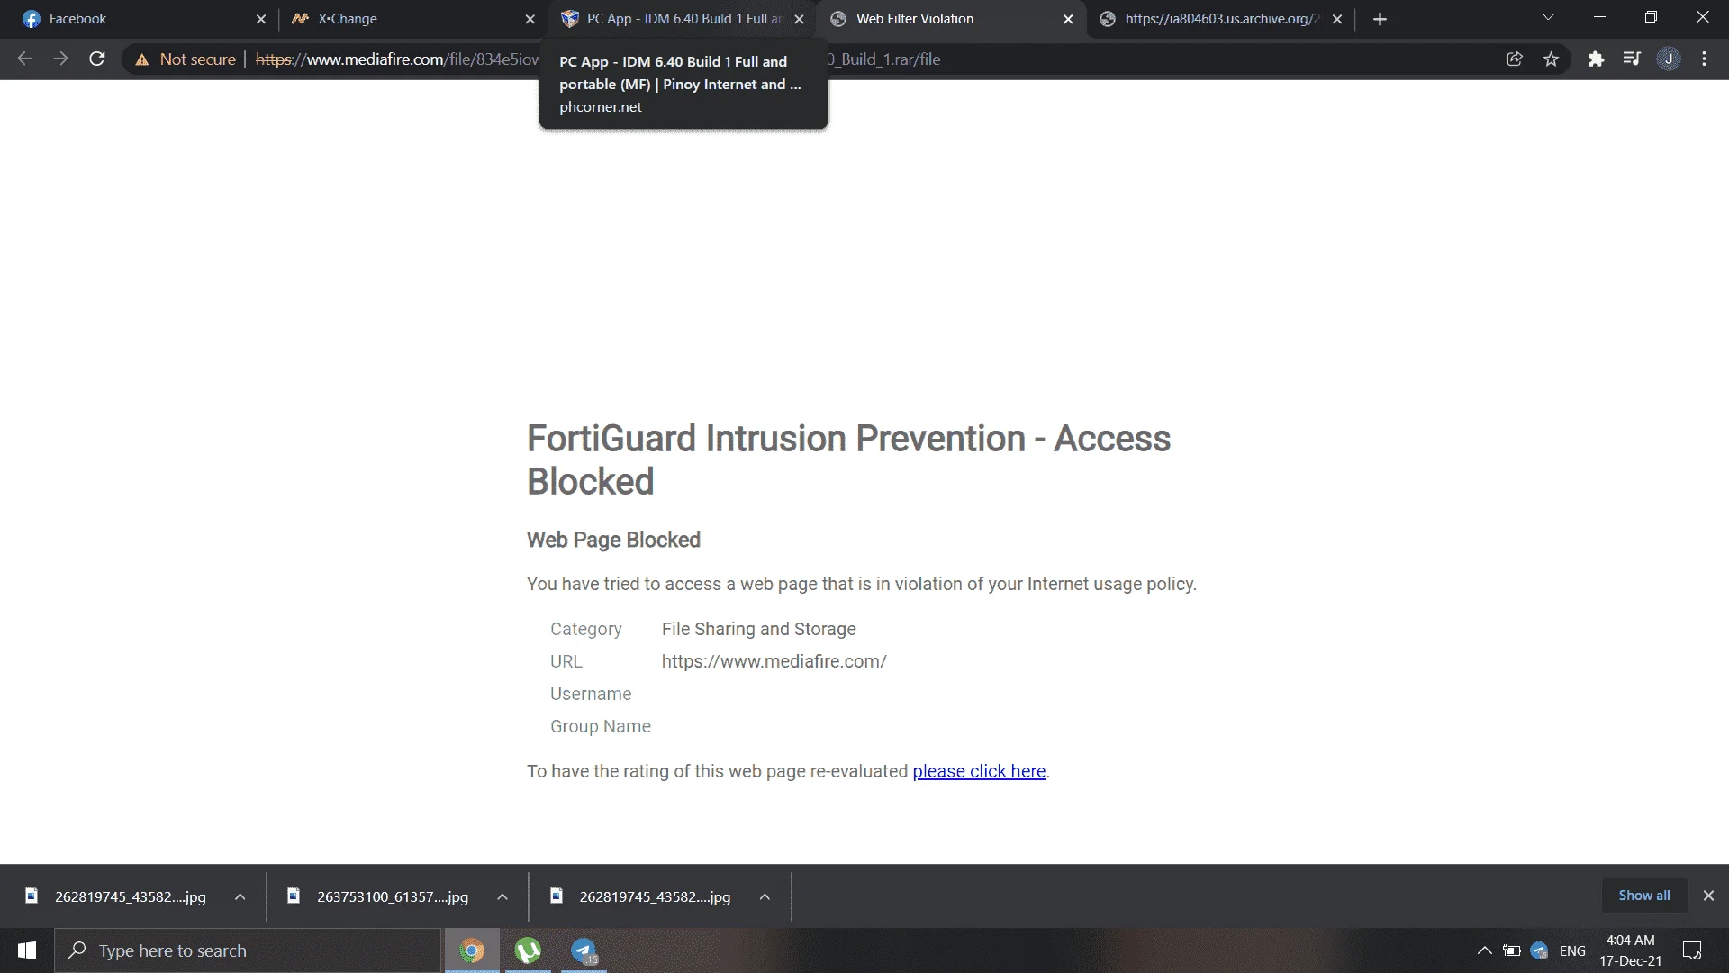Image resolution: width=1729 pixels, height=973 pixels.
Task: Click Show all downloads button
Action: tap(1643, 896)
